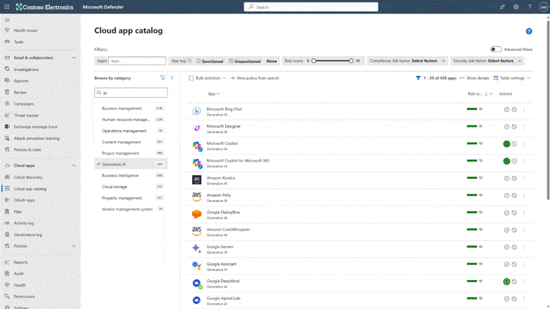Check the Bulk selection checkbox
Screen dimensions: 550x309
click(191, 78)
